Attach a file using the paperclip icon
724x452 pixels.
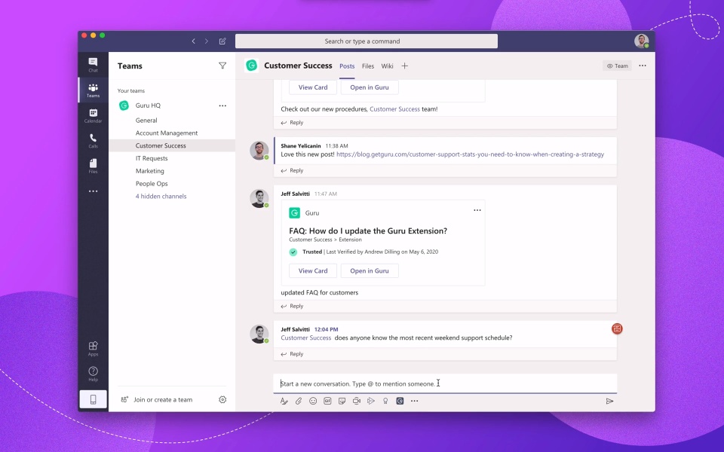tap(299, 401)
